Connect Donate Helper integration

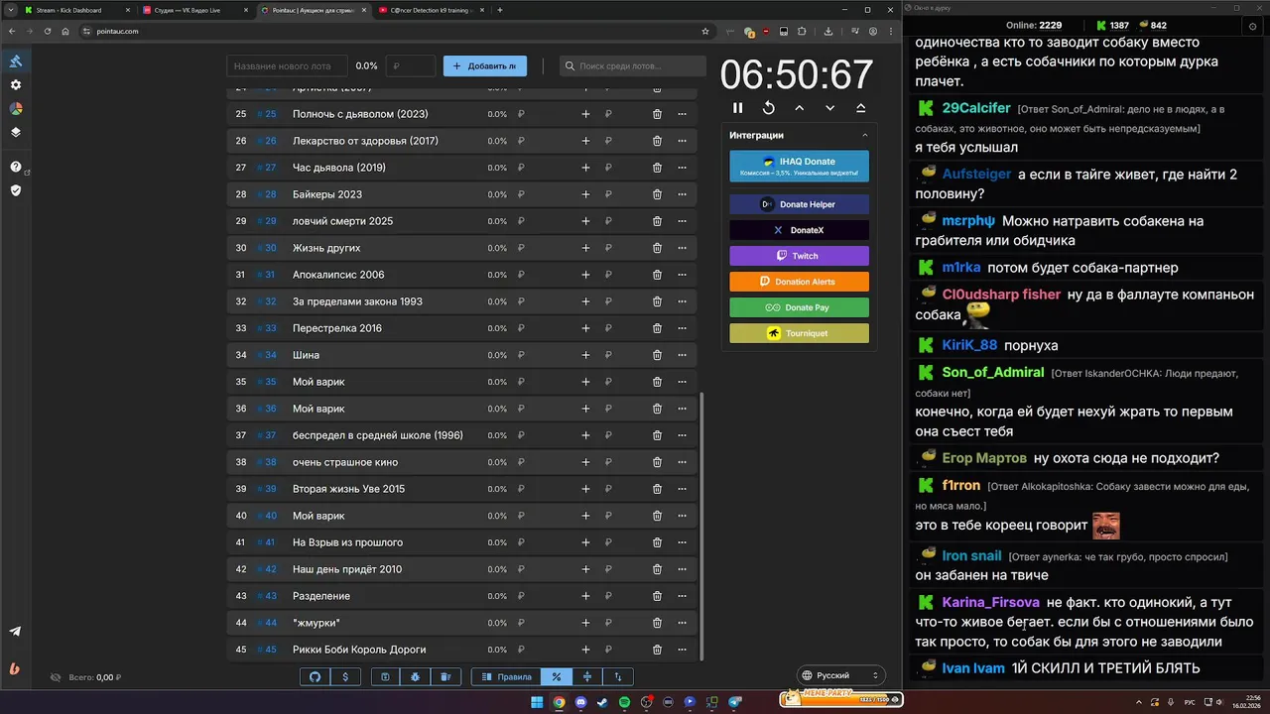pos(799,204)
